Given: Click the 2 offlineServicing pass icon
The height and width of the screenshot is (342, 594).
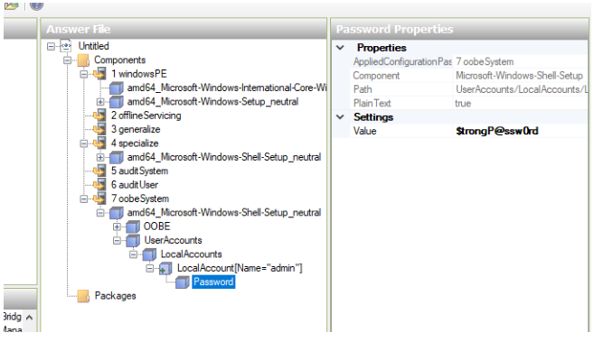Looking at the screenshot, I should tap(99, 116).
